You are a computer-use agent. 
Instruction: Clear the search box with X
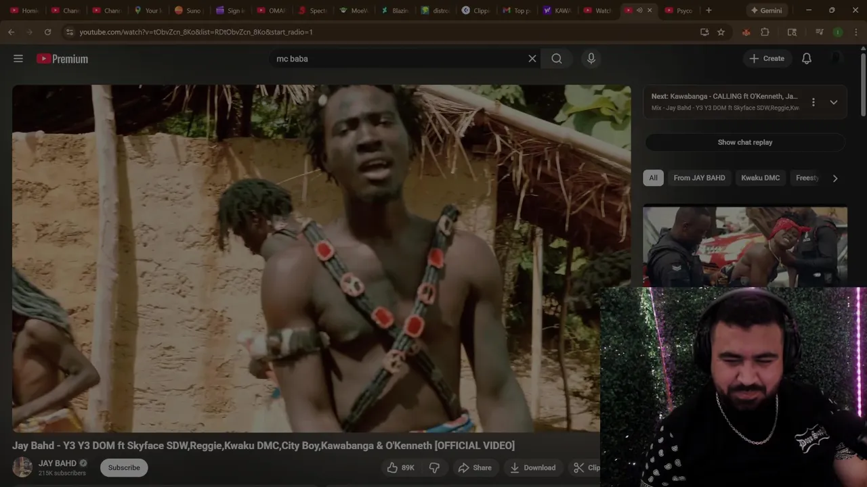[532, 59]
